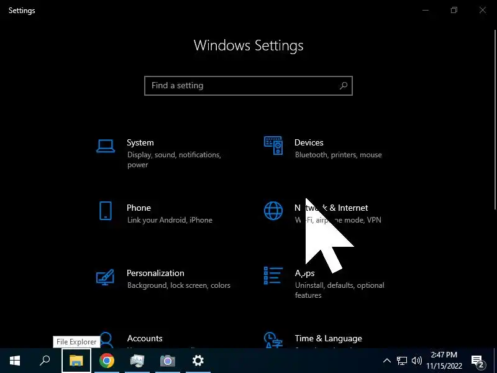This screenshot has width=497, height=373.
Task: Open the Personalization settings category
Action: pyautogui.click(x=165, y=279)
